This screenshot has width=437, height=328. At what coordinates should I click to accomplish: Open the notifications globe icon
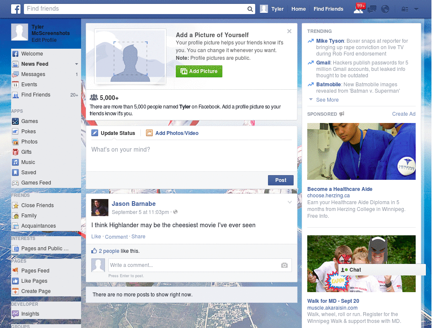tap(385, 9)
